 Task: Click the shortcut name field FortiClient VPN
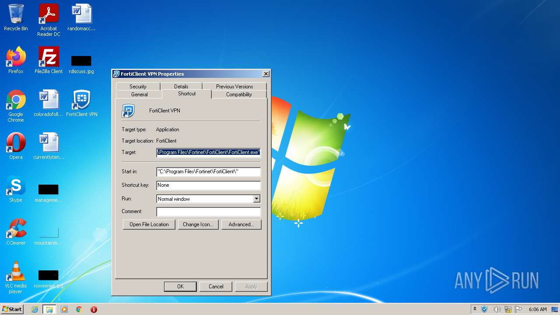coord(164,111)
